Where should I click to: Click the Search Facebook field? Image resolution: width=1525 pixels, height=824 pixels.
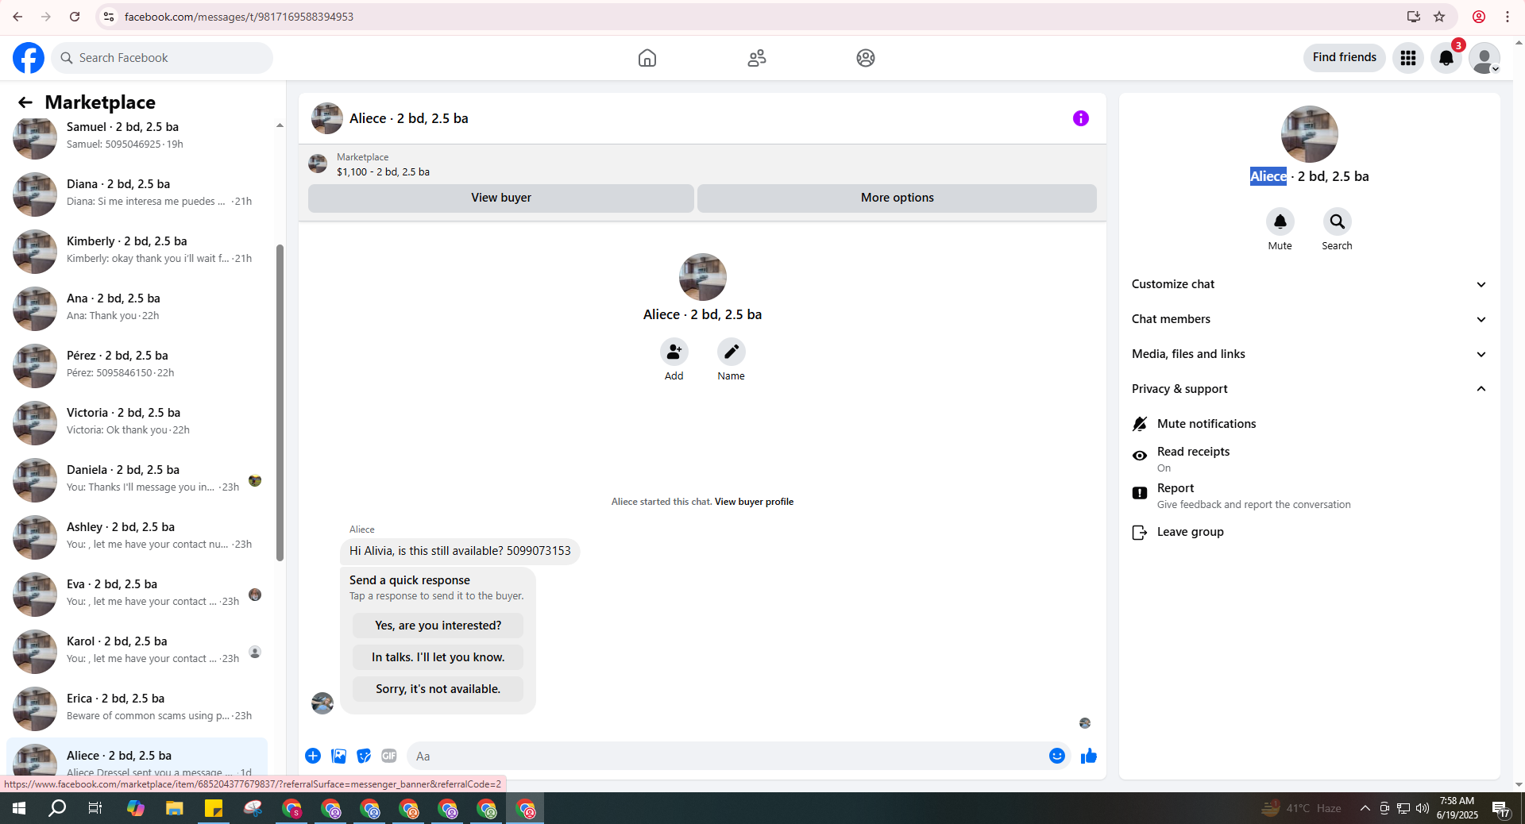pos(162,58)
